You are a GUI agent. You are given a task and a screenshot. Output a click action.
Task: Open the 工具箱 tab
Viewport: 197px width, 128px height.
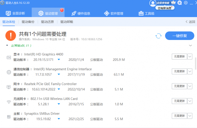[x=147, y=13]
